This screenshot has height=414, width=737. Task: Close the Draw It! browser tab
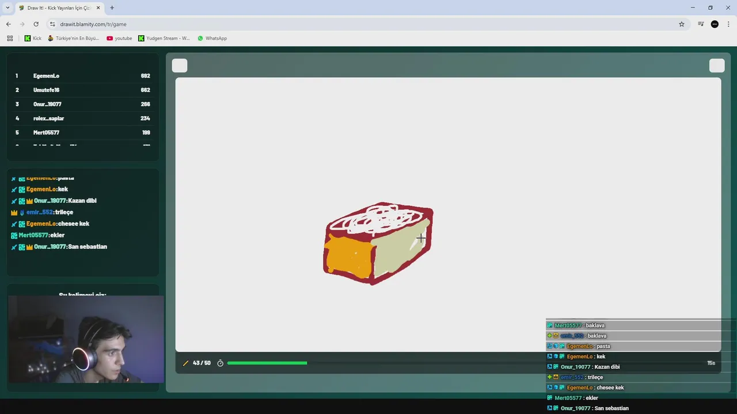pos(98,8)
